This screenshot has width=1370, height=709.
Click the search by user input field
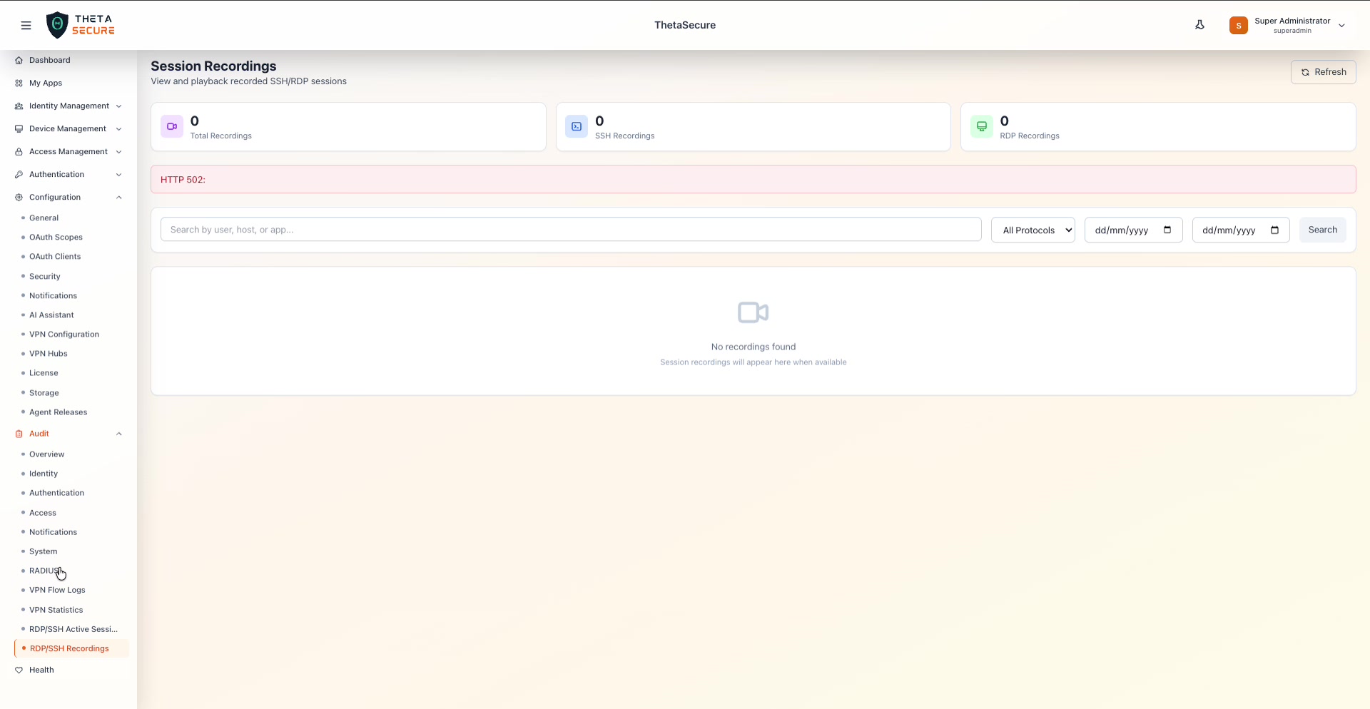[x=571, y=229]
